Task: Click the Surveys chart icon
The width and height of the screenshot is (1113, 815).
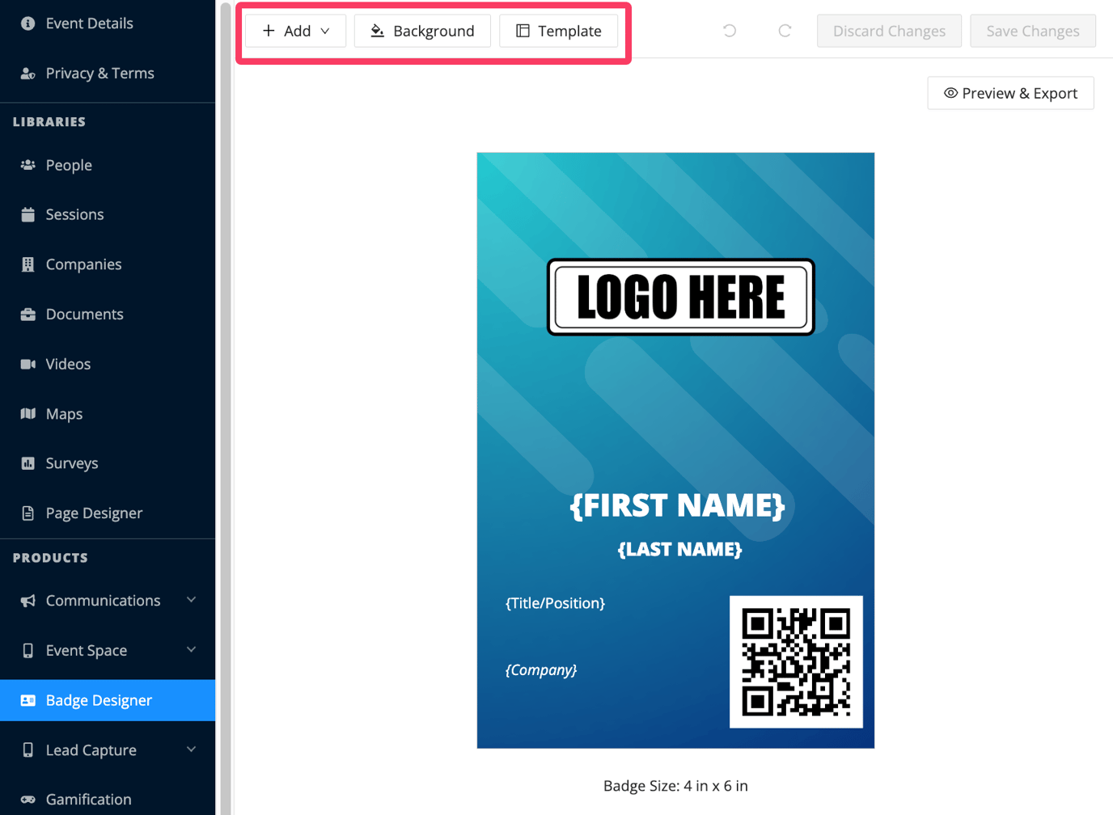Action: pos(28,462)
